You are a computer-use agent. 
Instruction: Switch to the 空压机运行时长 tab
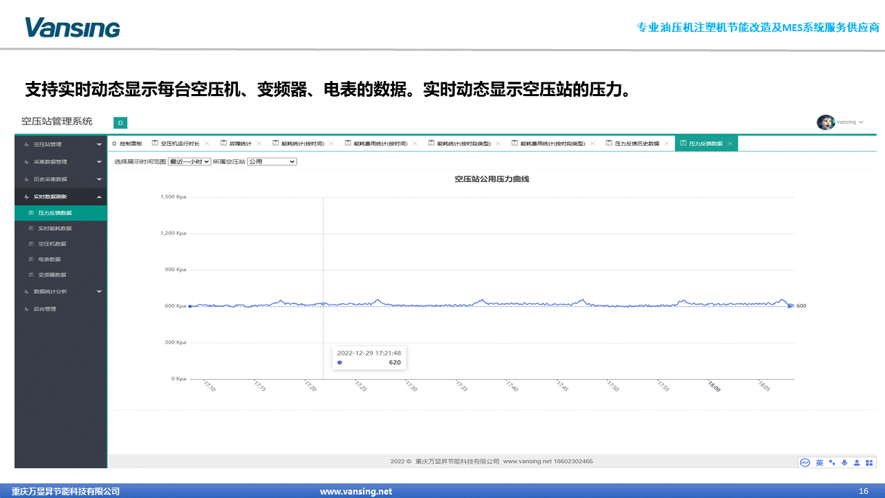(x=180, y=143)
